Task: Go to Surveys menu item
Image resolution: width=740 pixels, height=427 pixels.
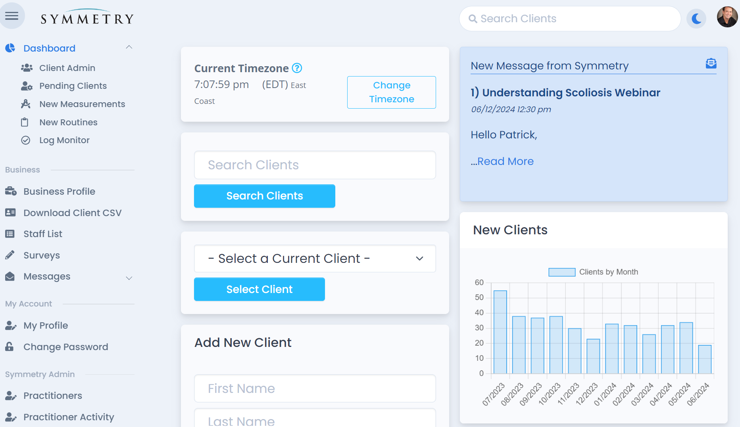Action: pyautogui.click(x=41, y=255)
